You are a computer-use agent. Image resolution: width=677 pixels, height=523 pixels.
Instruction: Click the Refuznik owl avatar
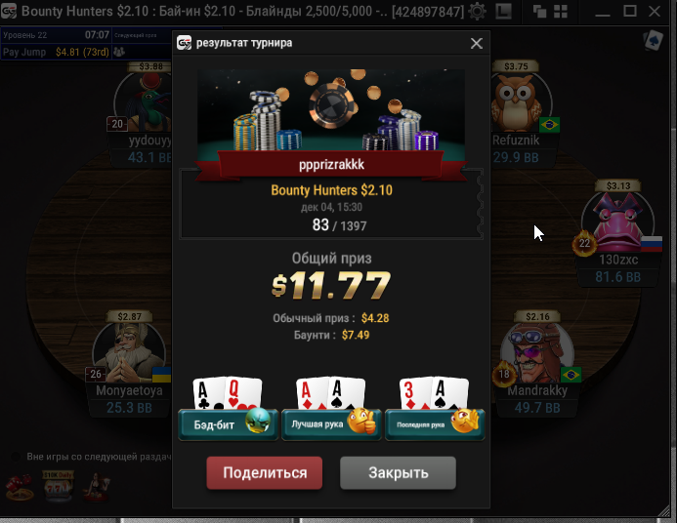(516, 102)
